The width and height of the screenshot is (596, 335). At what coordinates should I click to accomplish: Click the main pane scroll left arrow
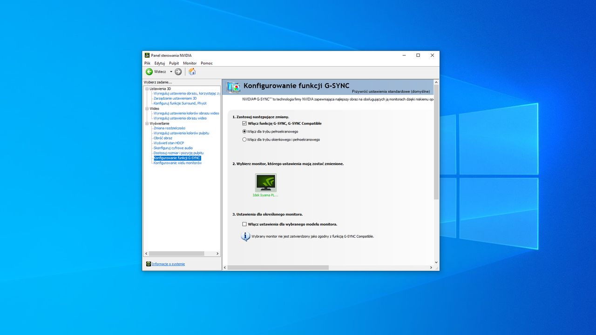point(225,268)
